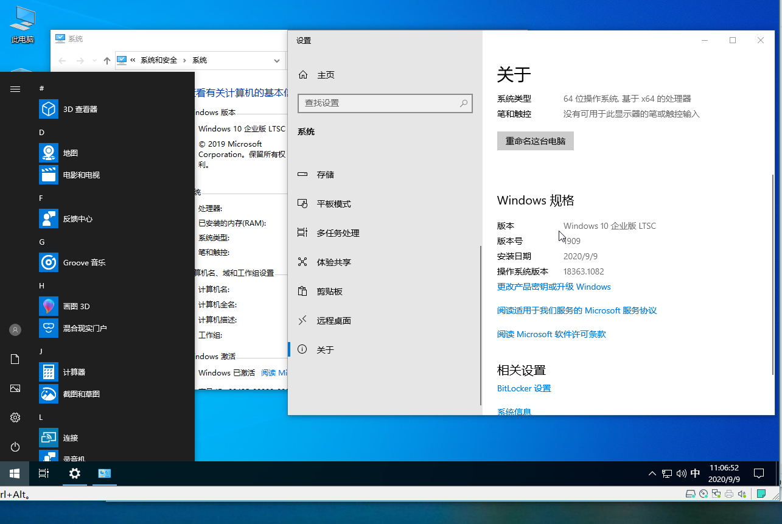
Task: Click 系统 breadcrumb in address bar
Action: (200, 60)
